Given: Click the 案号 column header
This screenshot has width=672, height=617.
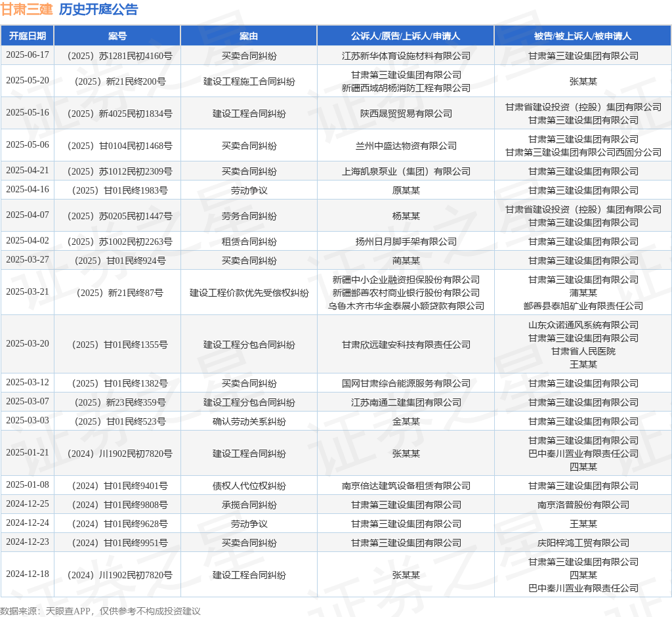Looking at the screenshot, I should coord(117,36).
